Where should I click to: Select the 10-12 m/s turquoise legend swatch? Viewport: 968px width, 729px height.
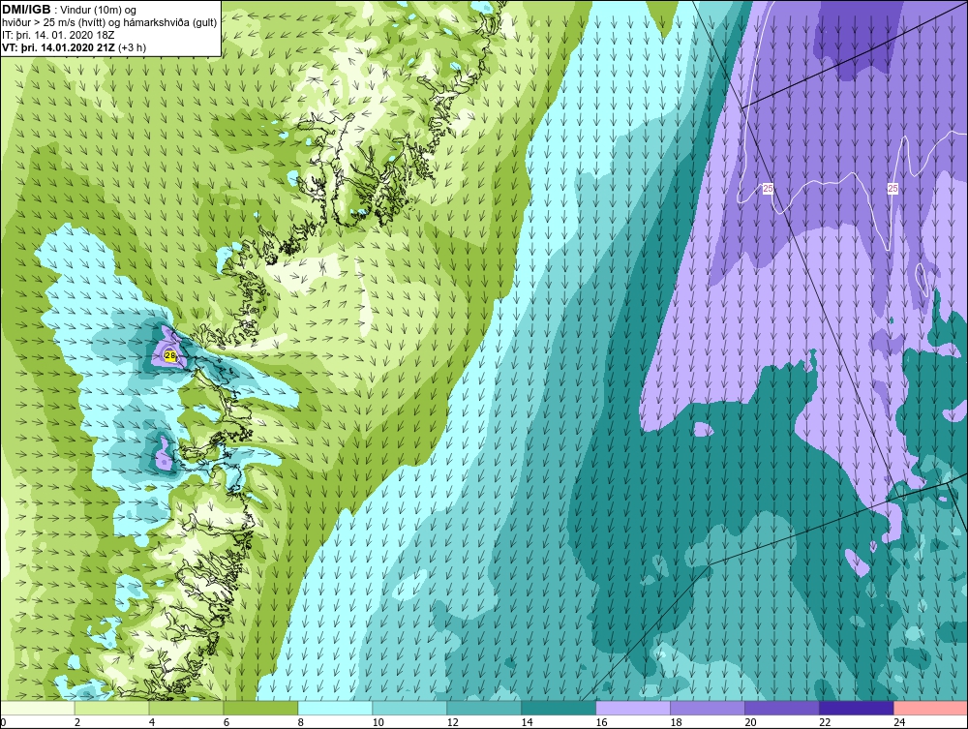(x=409, y=708)
